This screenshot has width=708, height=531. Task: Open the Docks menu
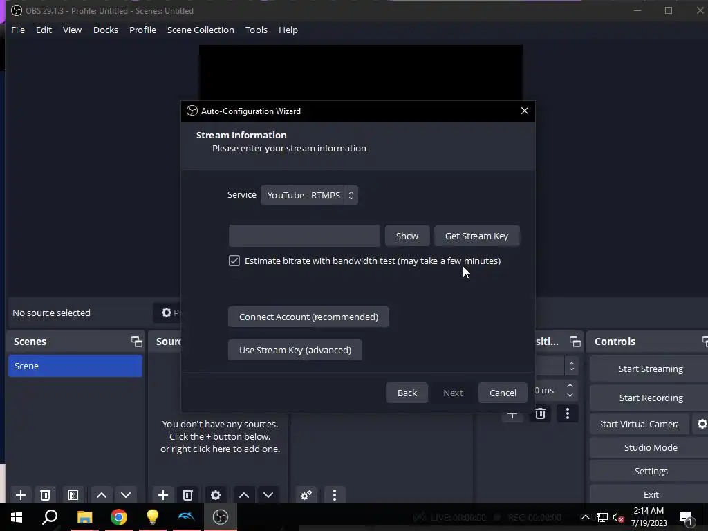click(106, 30)
